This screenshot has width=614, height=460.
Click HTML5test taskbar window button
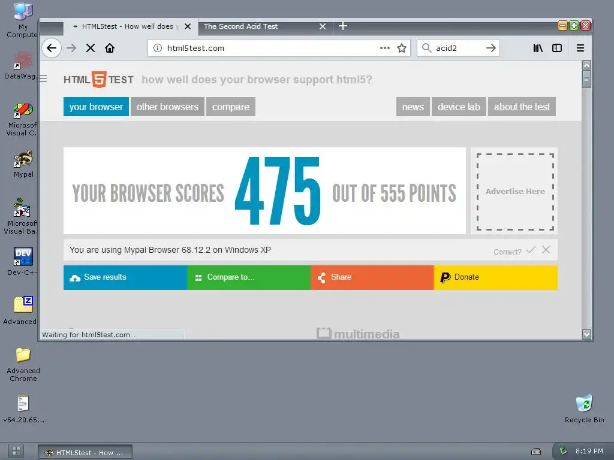[85, 453]
